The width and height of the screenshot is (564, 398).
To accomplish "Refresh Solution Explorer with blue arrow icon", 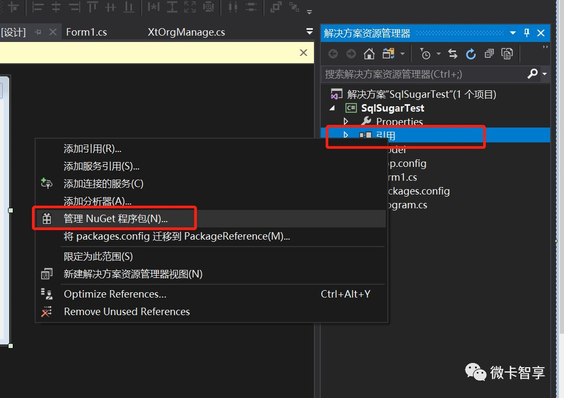I will (471, 54).
